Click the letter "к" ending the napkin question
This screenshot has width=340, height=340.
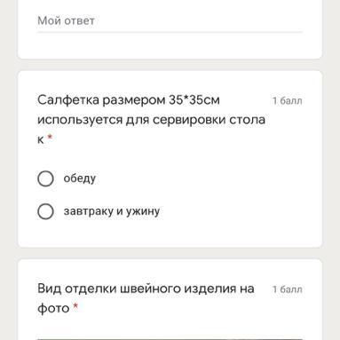(x=41, y=139)
